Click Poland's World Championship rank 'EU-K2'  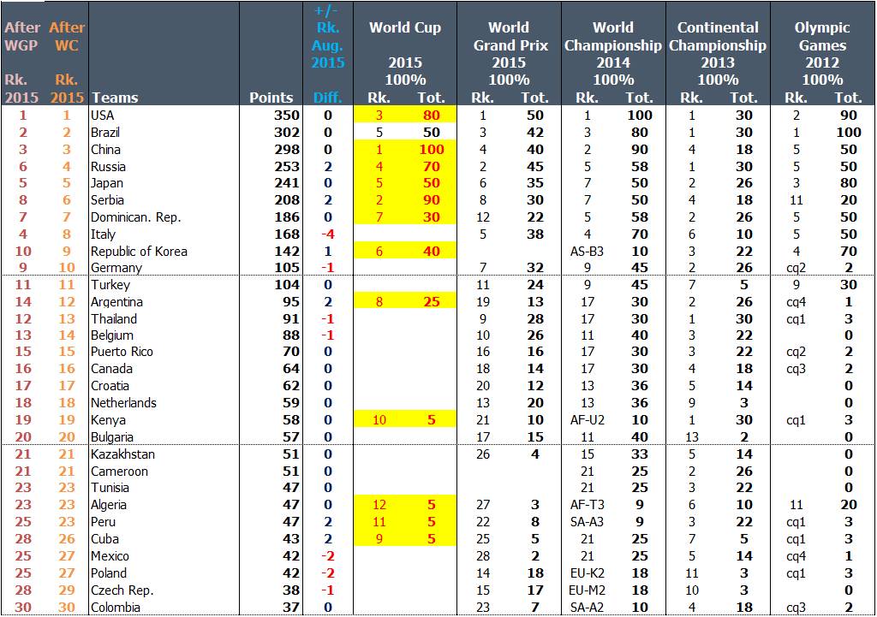tap(588, 573)
